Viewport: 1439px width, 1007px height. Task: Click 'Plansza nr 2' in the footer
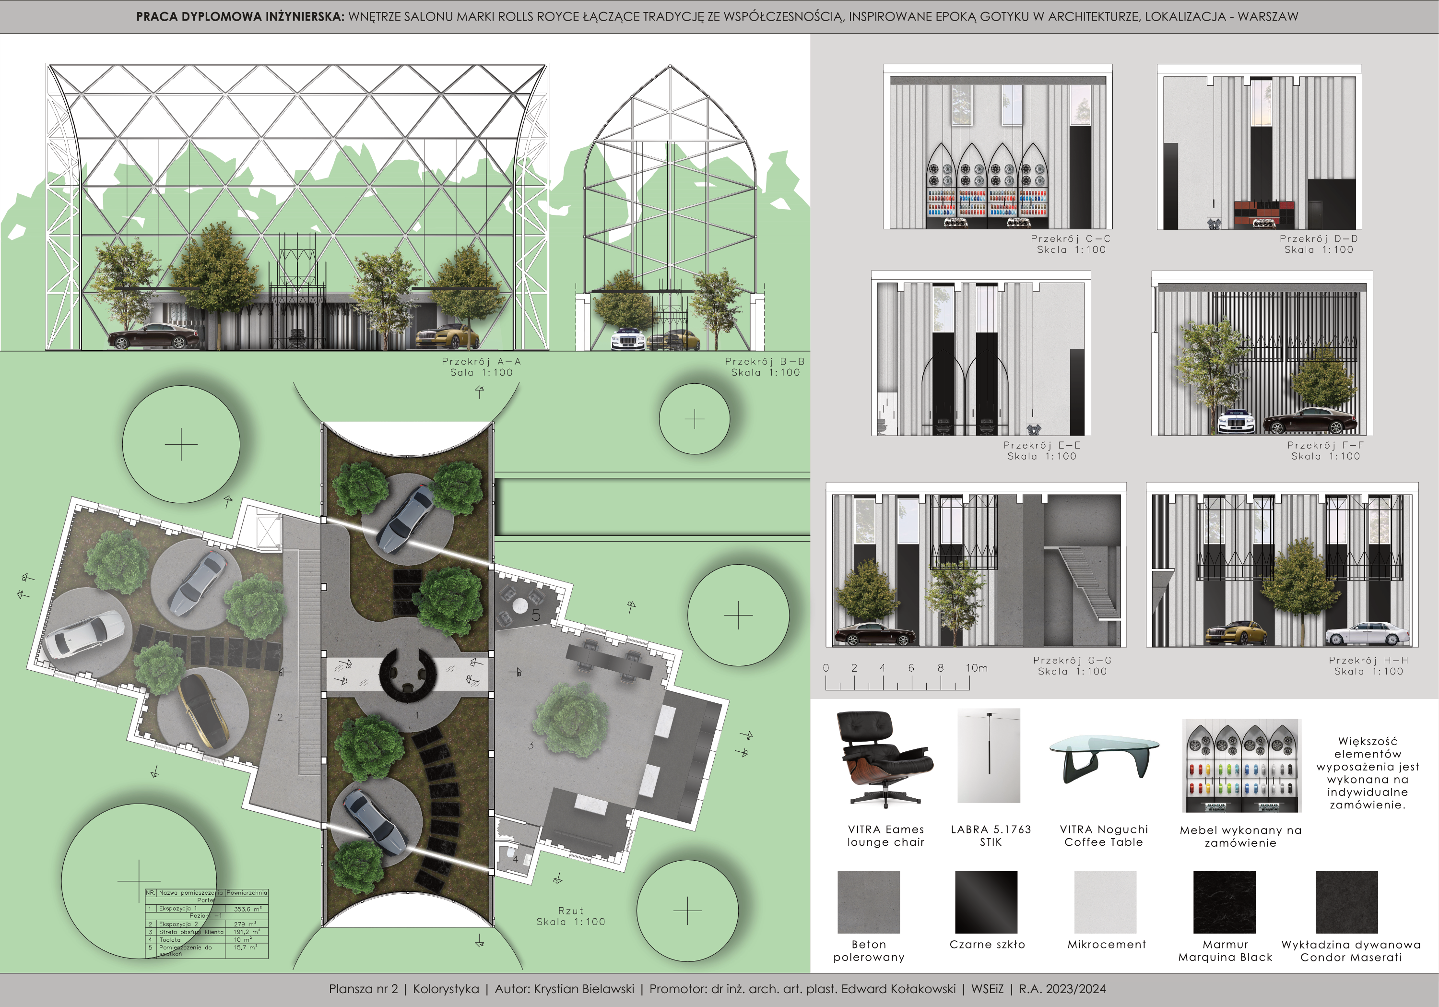click(x=364, y=989)
